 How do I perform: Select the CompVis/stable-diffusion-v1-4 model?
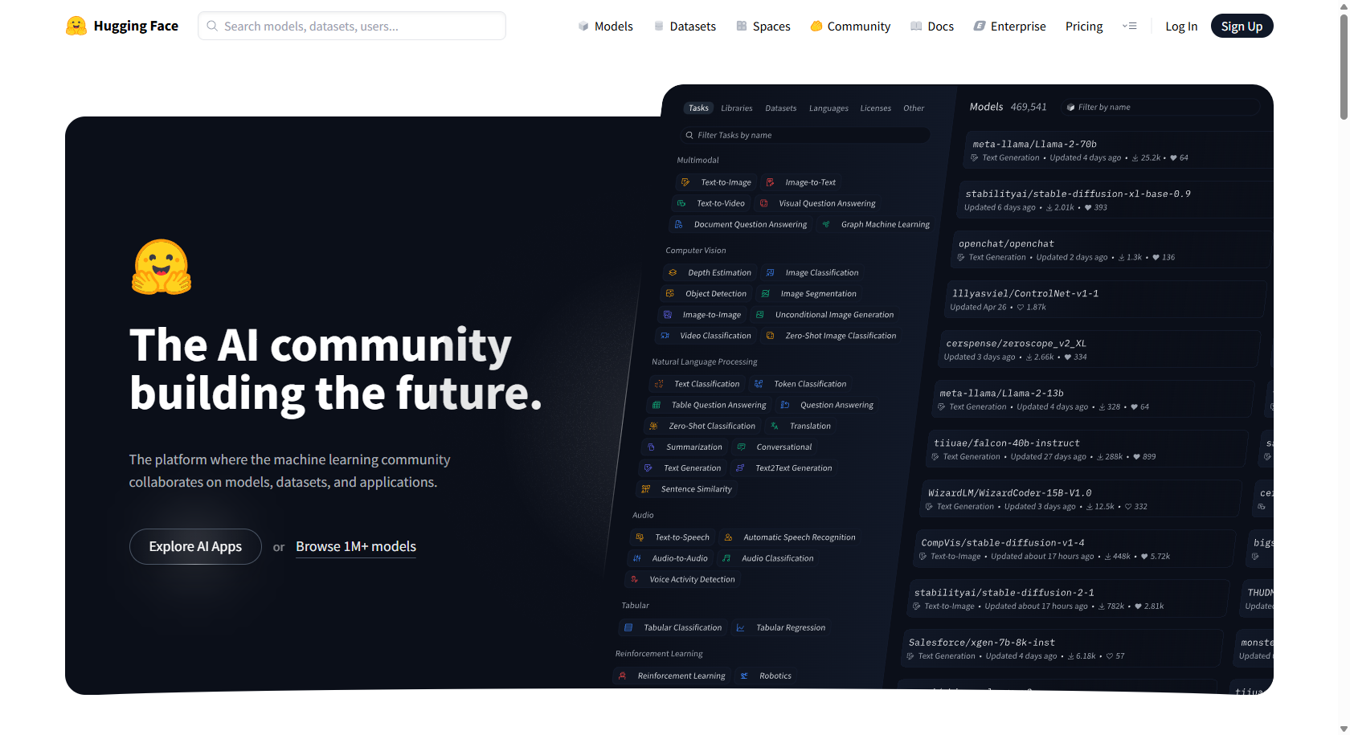click(x=1074, y=548)
